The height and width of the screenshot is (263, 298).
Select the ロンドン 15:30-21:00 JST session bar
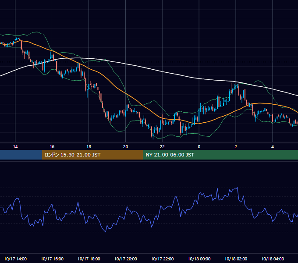(92, 155)
